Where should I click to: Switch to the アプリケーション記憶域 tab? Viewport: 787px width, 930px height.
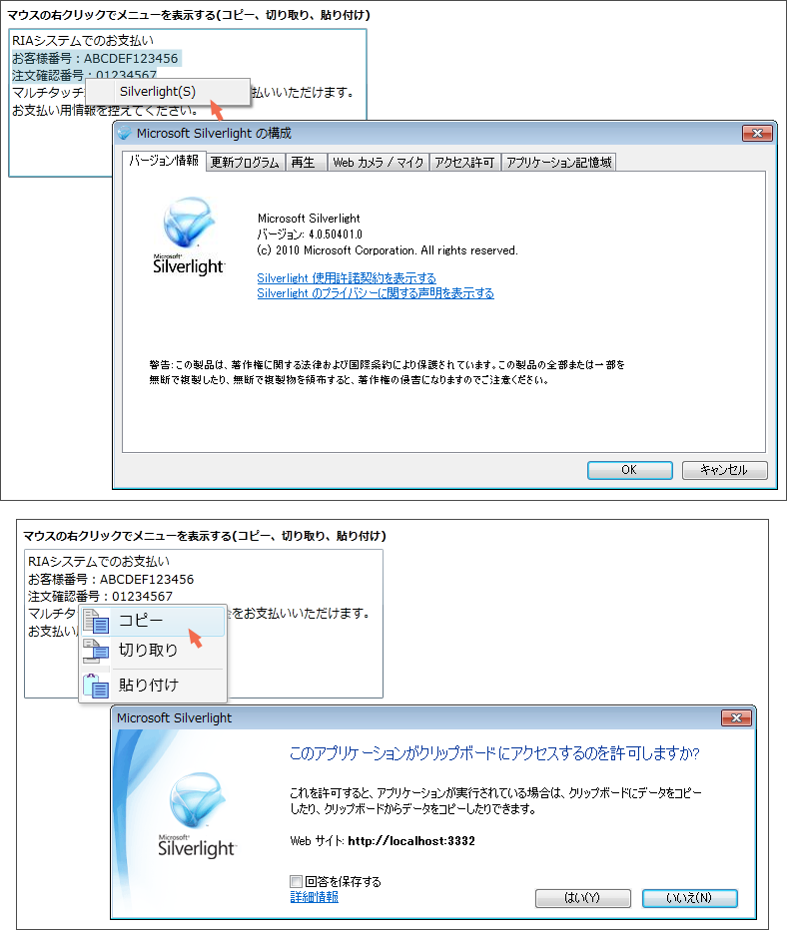click(x=558, y=162)
